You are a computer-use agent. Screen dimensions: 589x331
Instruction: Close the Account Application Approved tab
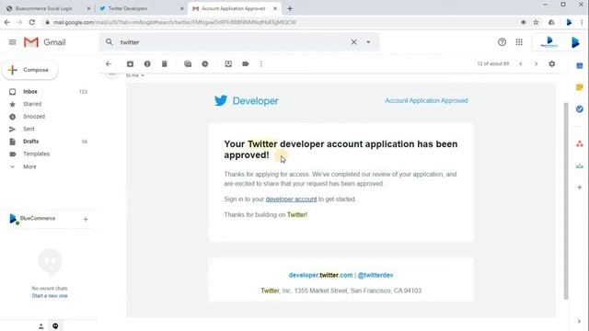click(275, 8)
